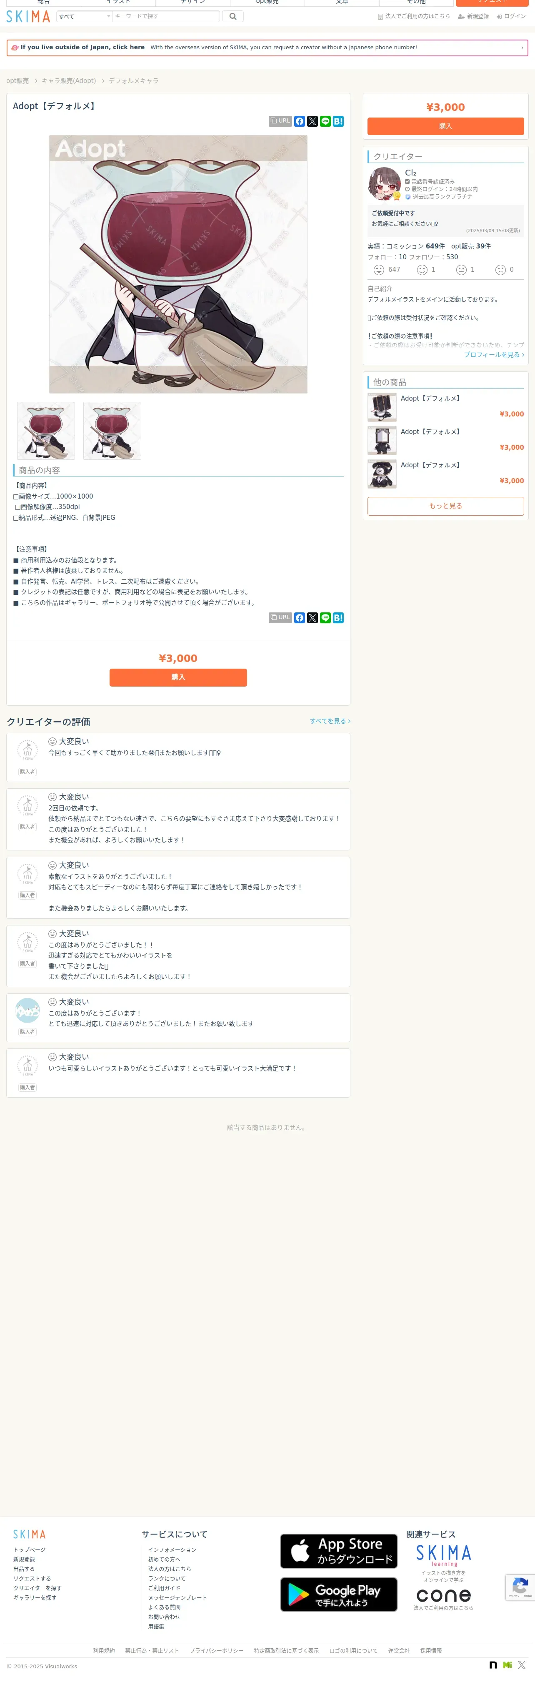Click the App Store download badge

click(339, 1551)
